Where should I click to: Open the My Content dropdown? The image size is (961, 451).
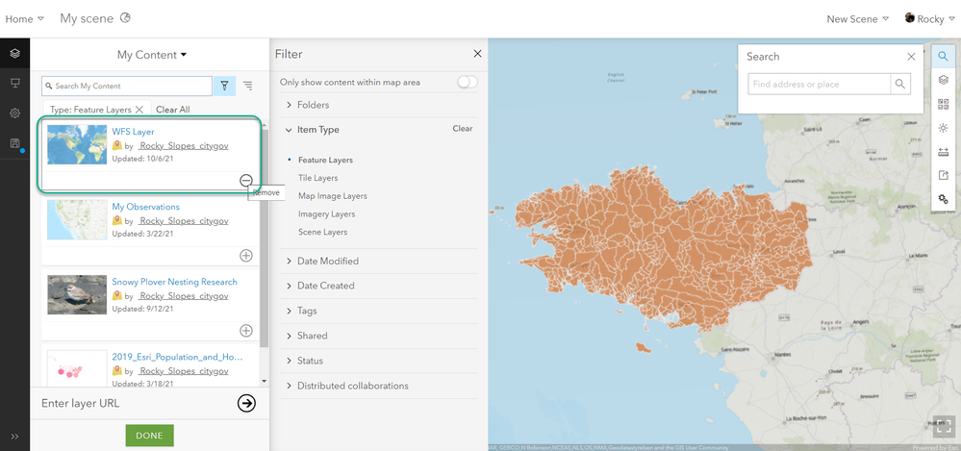point(152,55)
